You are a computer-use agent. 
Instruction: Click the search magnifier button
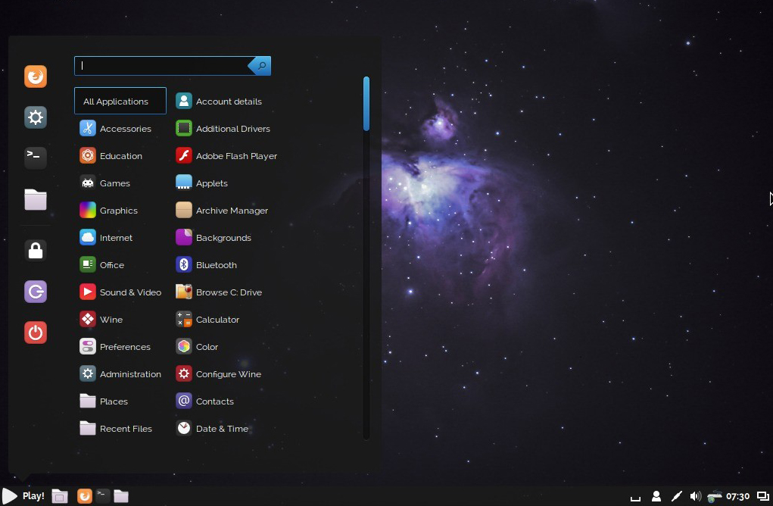261,66
